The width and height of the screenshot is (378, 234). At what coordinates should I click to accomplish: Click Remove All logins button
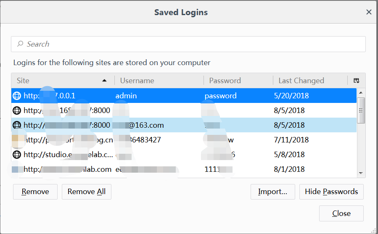coord(87,192)
